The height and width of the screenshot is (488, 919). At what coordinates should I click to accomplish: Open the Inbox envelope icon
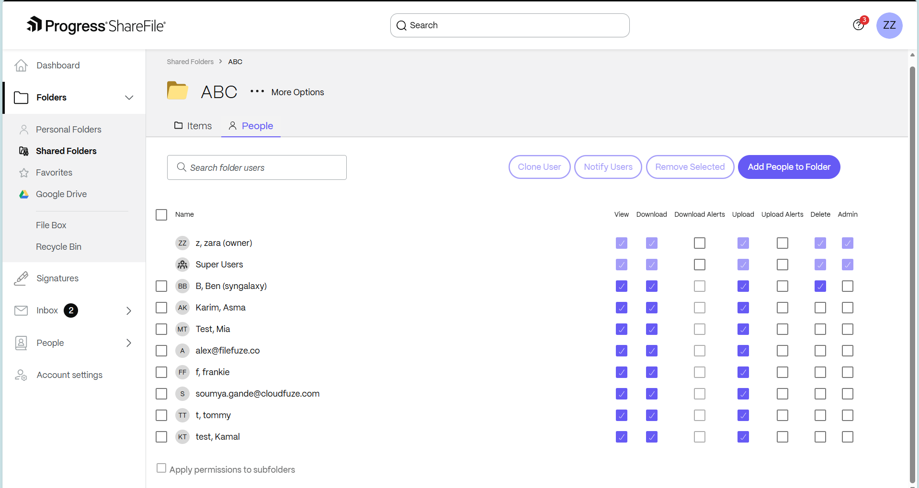[x=21, y=310]
